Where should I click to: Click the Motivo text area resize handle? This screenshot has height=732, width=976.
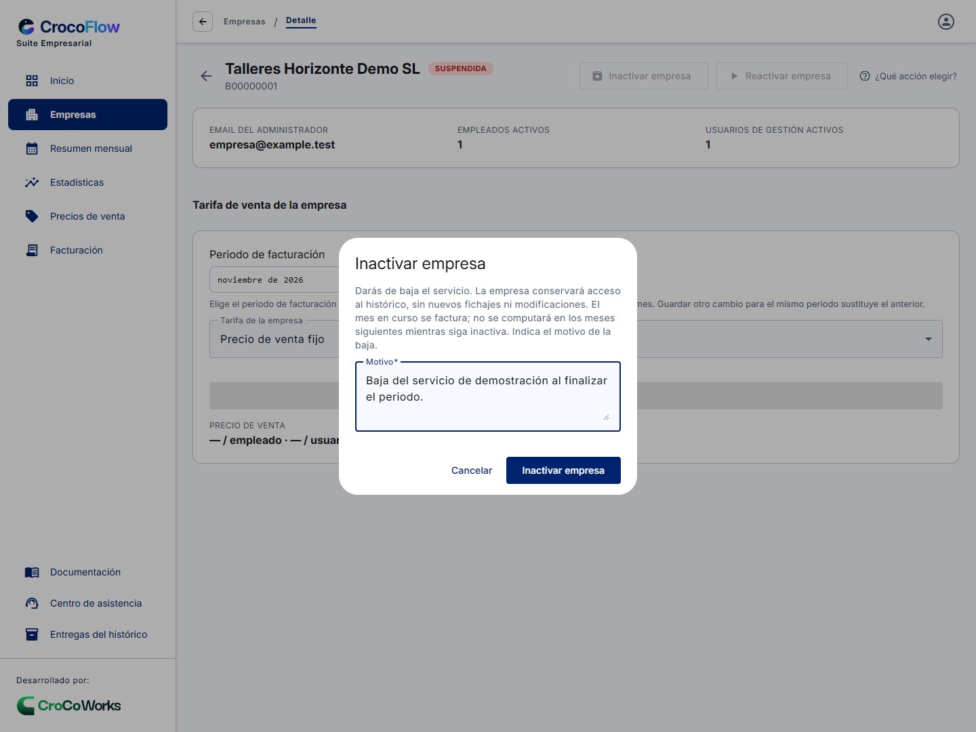(606, 417)
